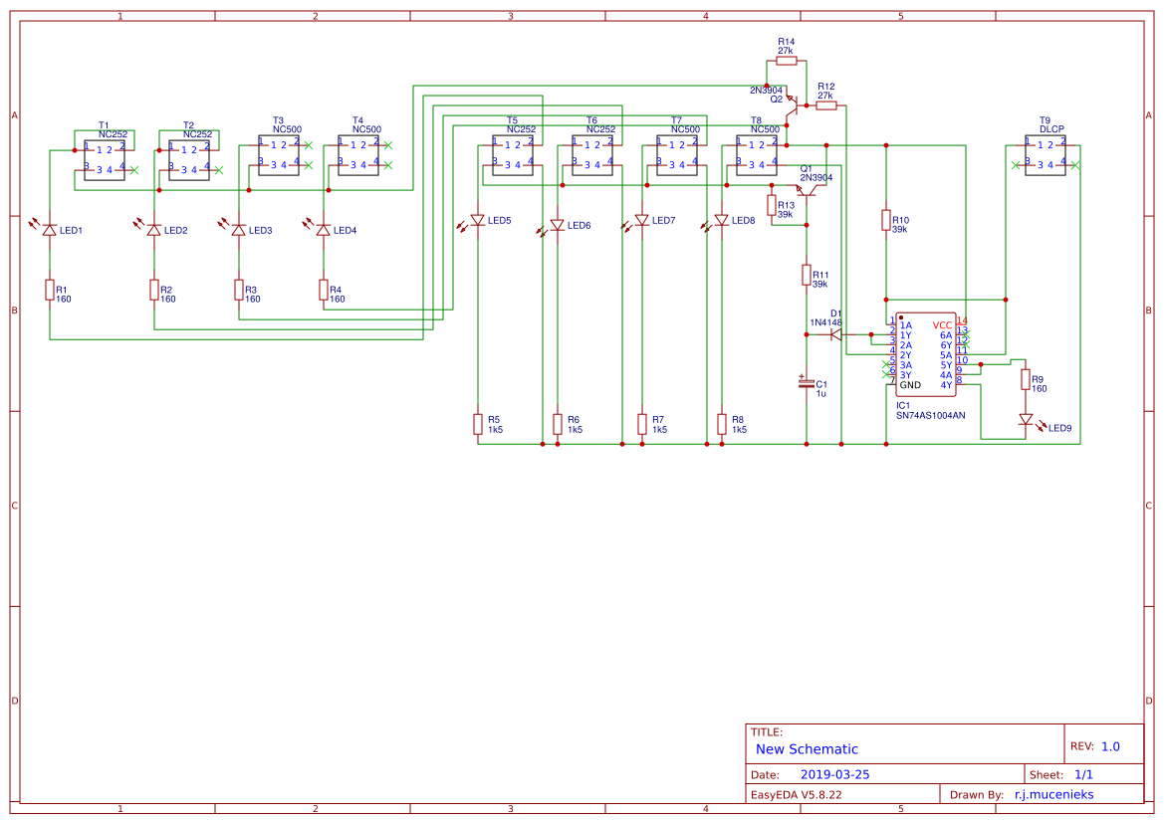The image size is (1164, 824).
Task: Click the LED1 diode symbol
Action: point(49,230)
